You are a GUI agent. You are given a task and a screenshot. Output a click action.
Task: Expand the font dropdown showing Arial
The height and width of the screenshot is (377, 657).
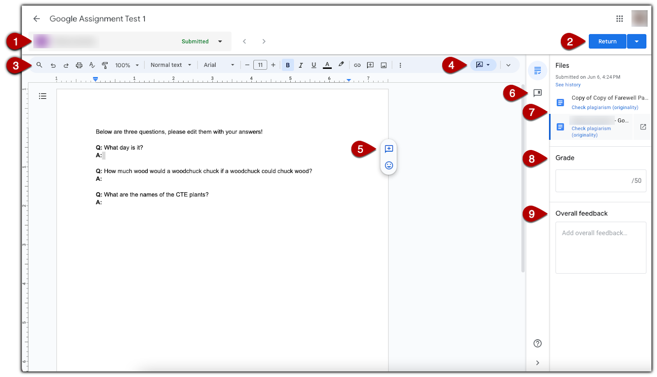pos(232,65)
